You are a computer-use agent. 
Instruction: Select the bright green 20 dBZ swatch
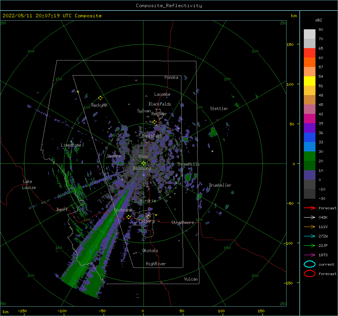point(309,156)
